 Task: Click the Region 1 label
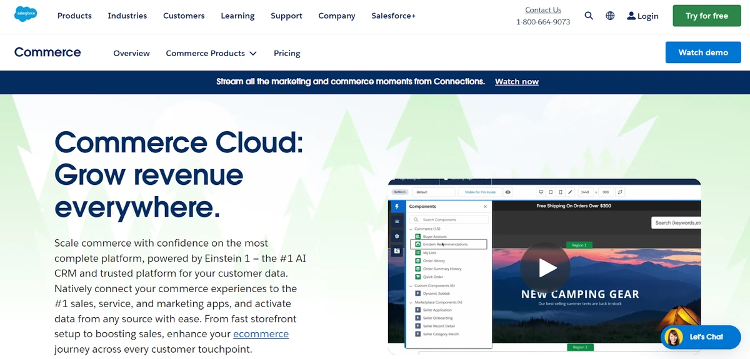pos(579,245)
